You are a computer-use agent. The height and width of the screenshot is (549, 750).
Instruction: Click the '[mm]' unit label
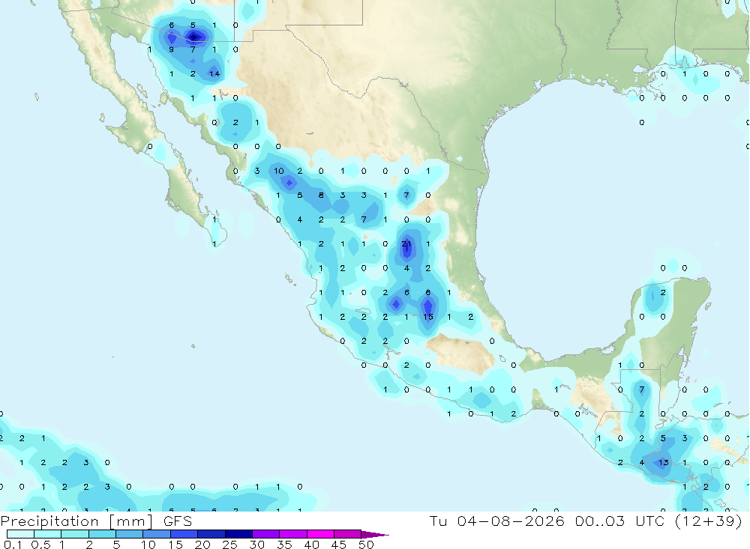click(x=131, y=521)
